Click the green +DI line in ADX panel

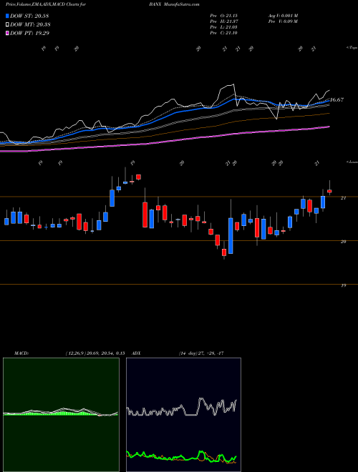tap(181, 457)
